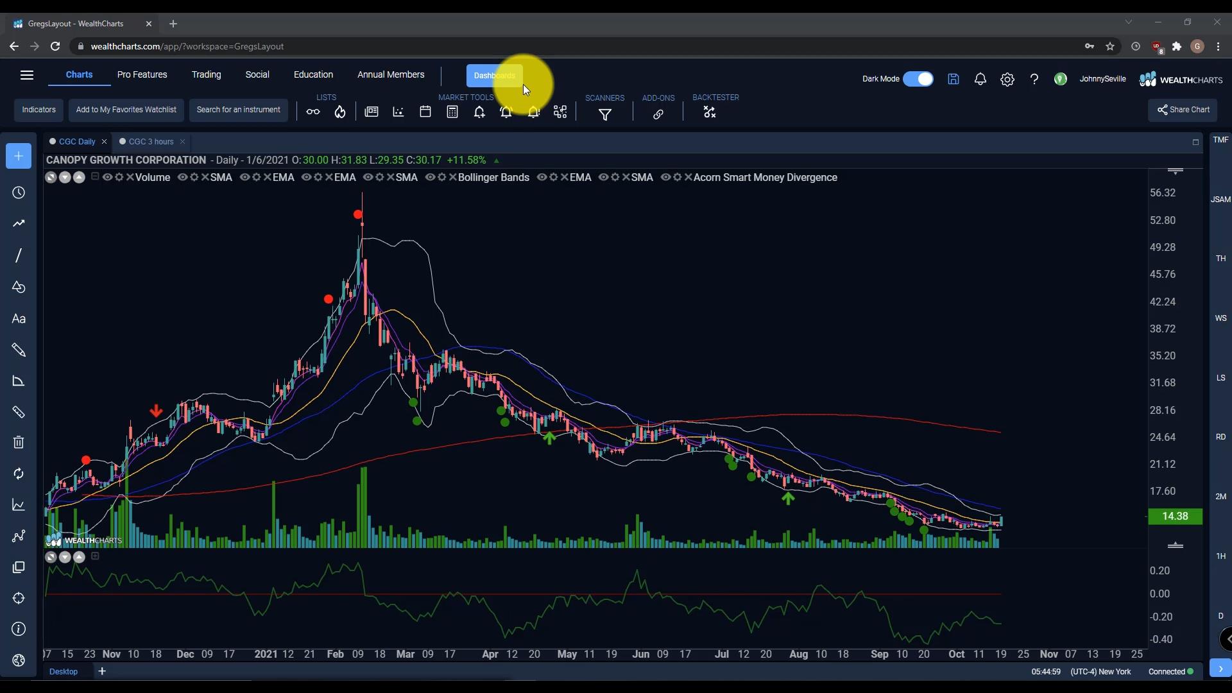Select the Aa text annotation tool
Viewport: 1232px width, 693px height.
(x=19, y=319)
